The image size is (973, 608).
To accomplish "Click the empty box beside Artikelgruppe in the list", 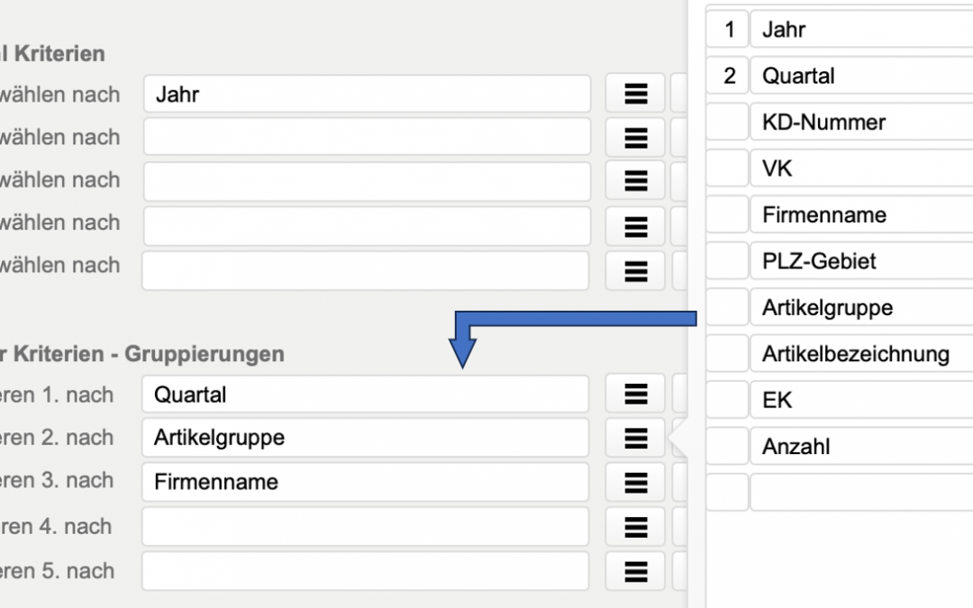I will point(728,308).
